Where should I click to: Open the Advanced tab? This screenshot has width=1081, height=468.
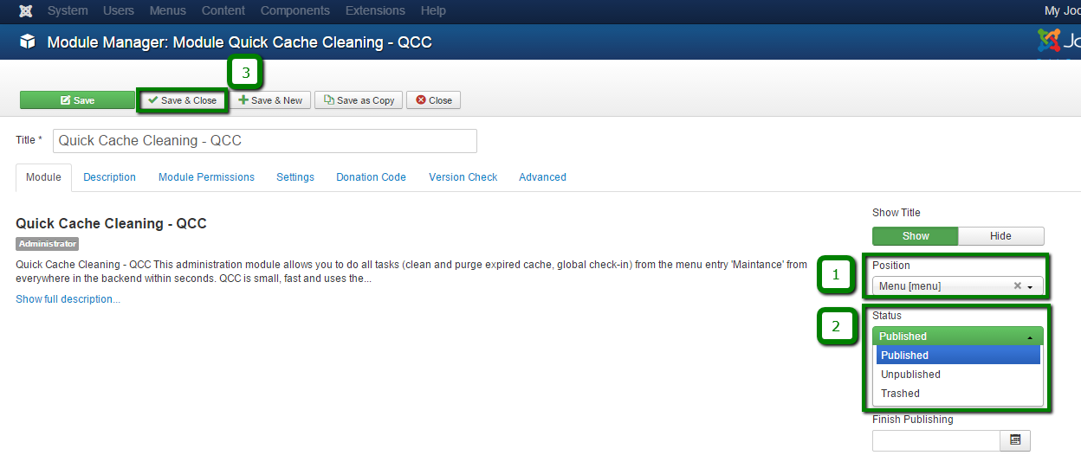click(542, 177)
